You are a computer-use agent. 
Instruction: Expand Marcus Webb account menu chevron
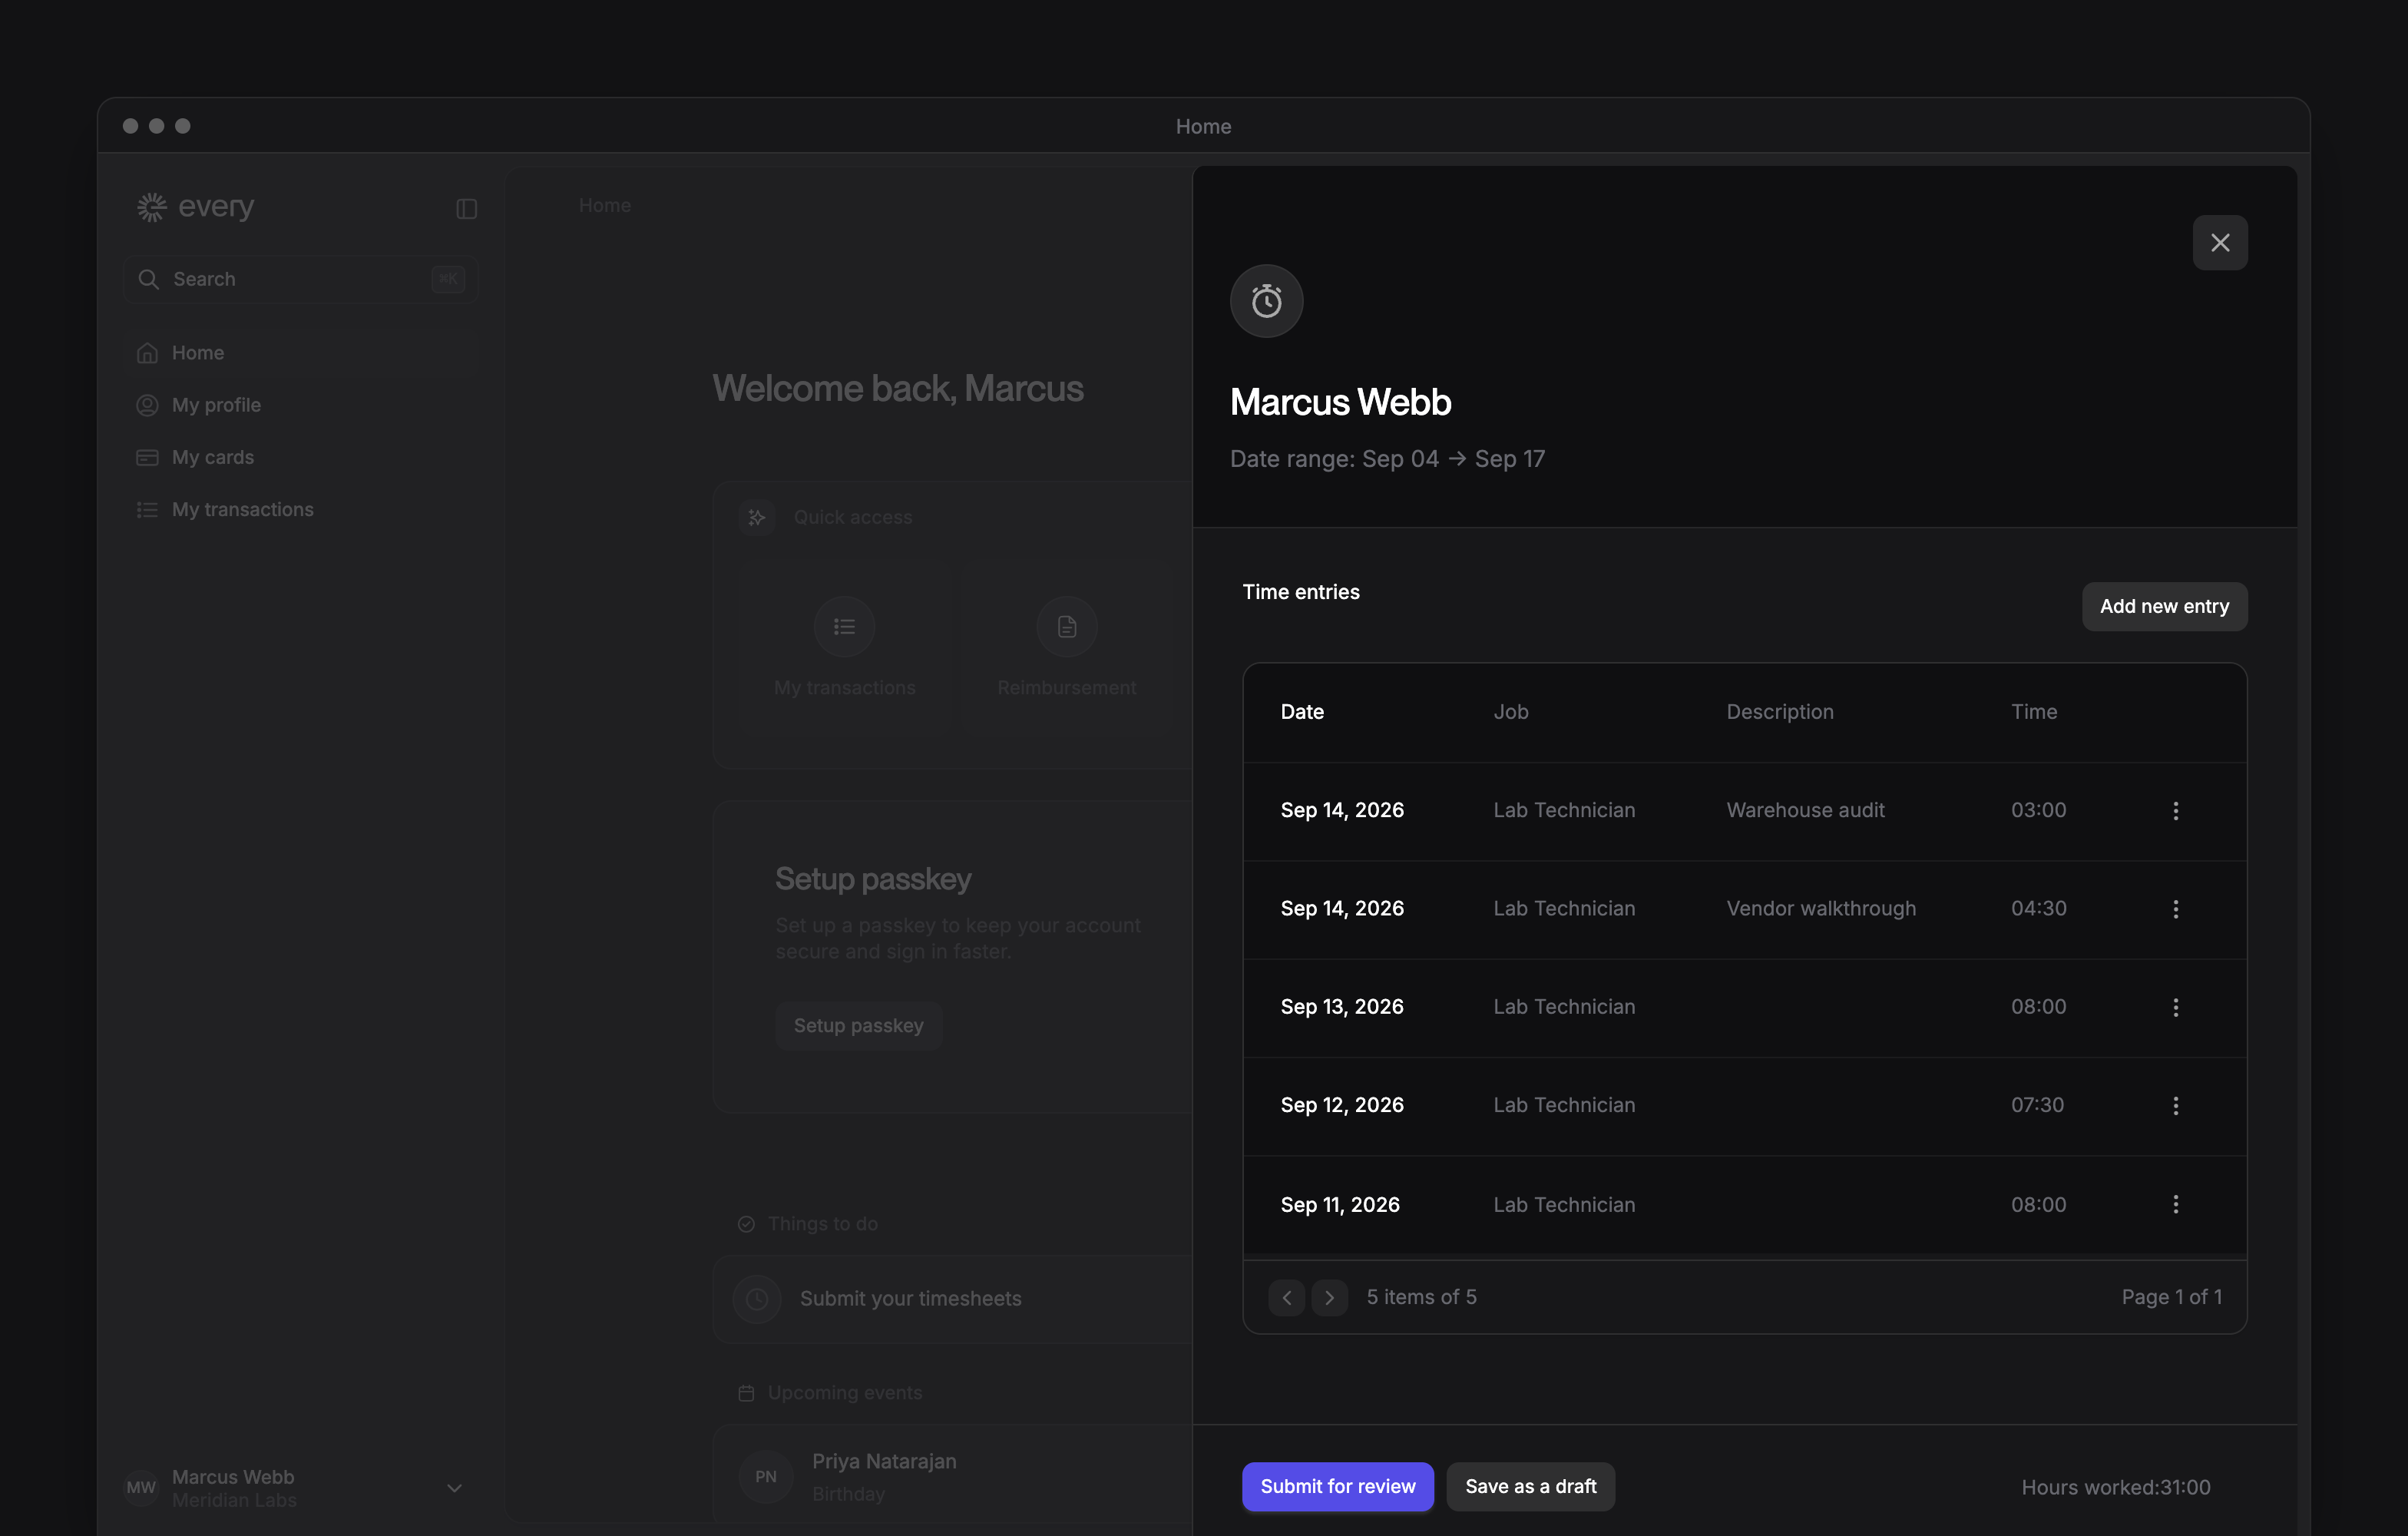click(454, 1488)
